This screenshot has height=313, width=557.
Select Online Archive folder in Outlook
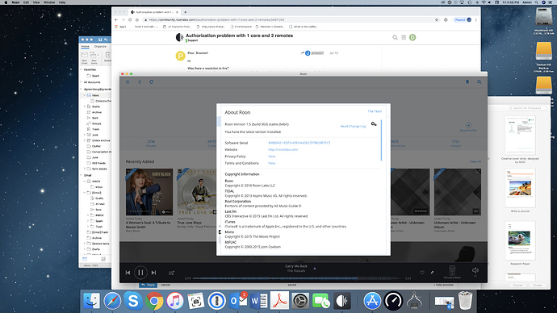click(101, 140)
